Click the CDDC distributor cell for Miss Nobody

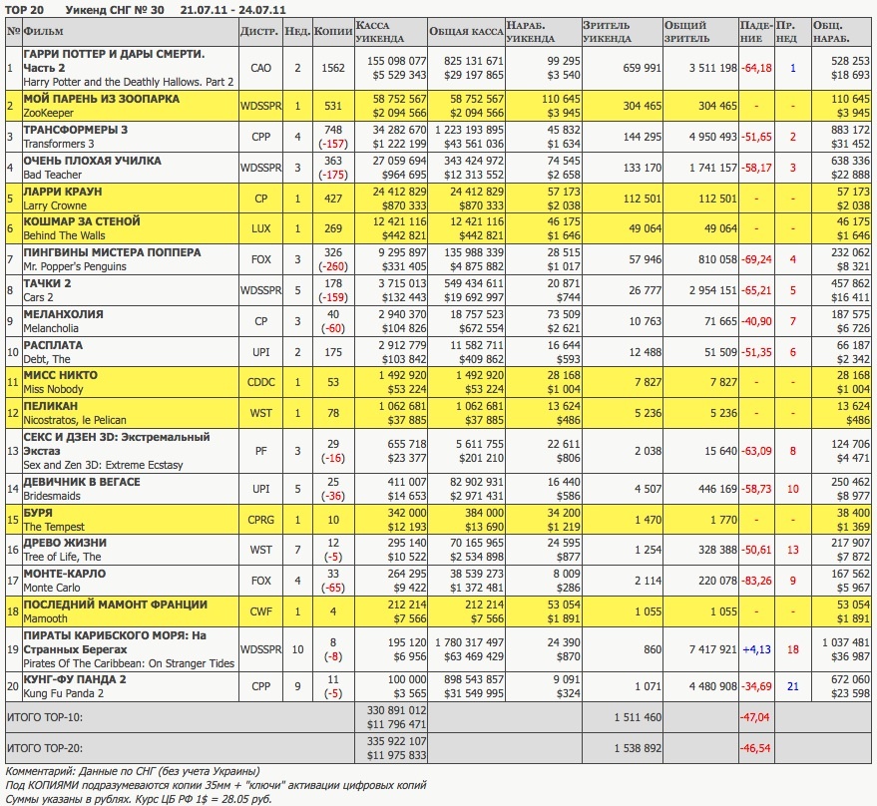pyautogui.click(x=260, y=382)
